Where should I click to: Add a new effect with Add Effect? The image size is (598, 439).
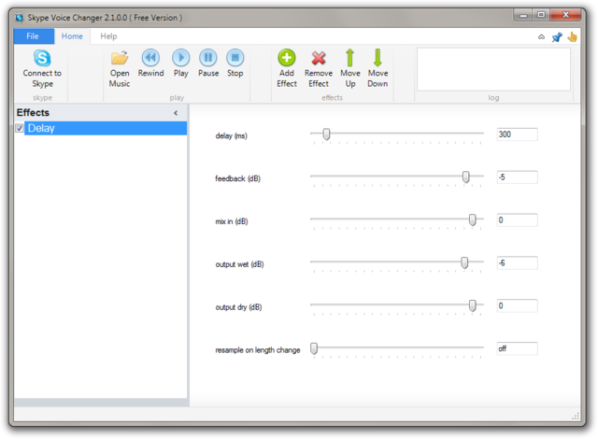click(287, 68)
